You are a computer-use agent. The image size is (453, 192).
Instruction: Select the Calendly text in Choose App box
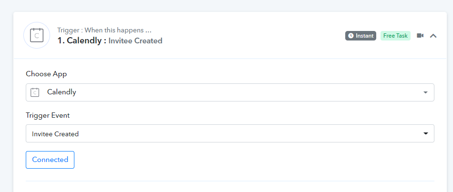[x=62, y=92]
